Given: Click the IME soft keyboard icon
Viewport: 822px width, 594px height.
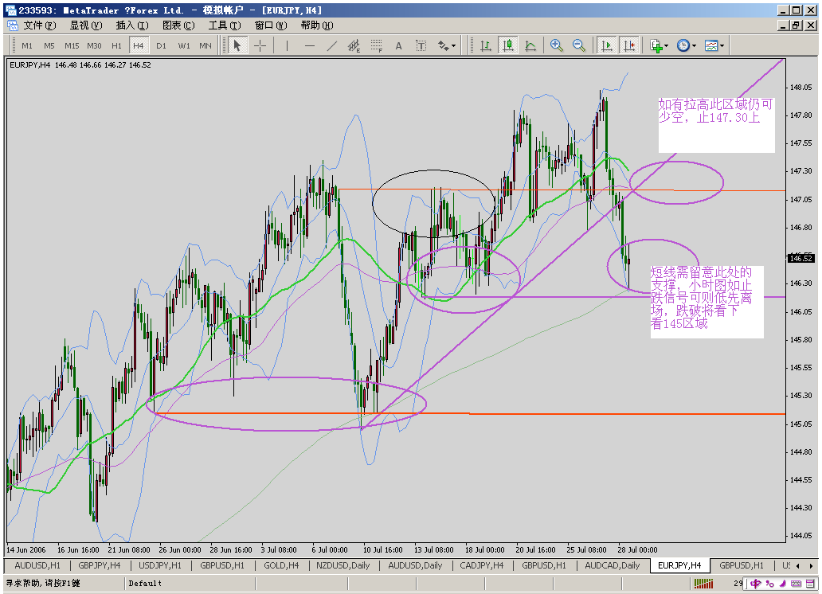Looking at the screenshot, I should pyautogui.click(x=796, y=584).
